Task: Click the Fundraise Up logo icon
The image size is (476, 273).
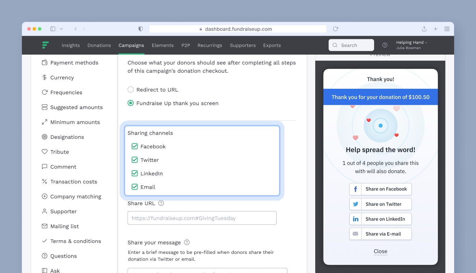Action: tap(45, 45)
